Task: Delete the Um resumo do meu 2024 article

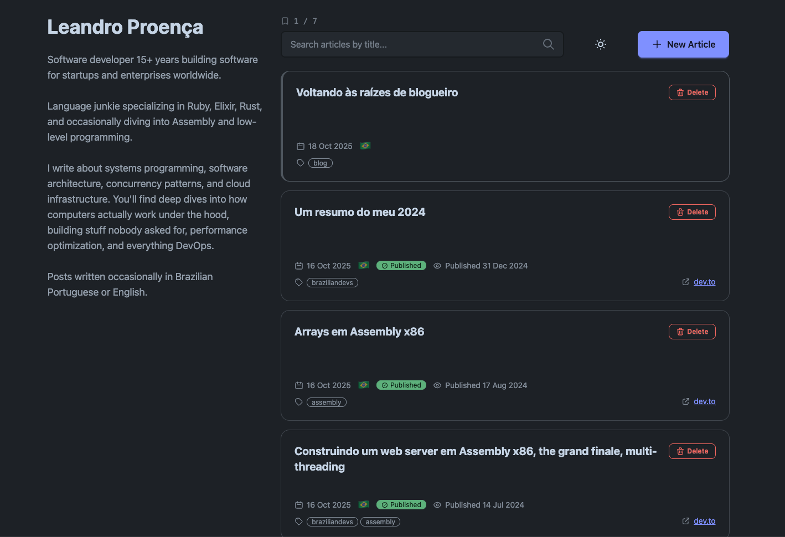Action: tap(692, 212)
